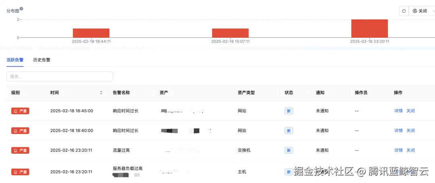This screenshot has width=435, height=183.
Task: Click 网站 in the 18:45:00 row
Action: [242, 111]
